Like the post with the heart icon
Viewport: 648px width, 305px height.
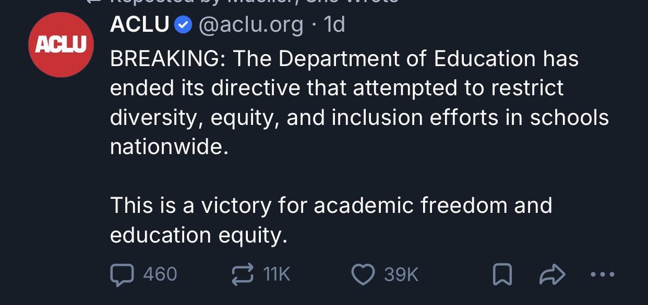[363, 274]
